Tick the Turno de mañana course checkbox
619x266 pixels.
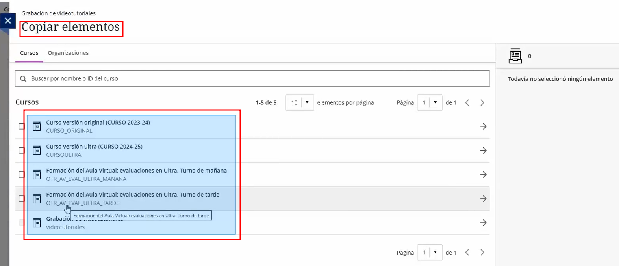click(x=22, y=175)
